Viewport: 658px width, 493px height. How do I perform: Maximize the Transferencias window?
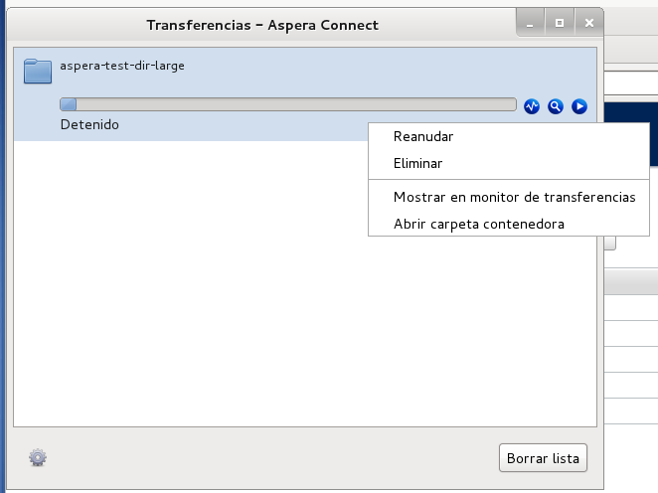pyautogui.click(x=560, y=23)
